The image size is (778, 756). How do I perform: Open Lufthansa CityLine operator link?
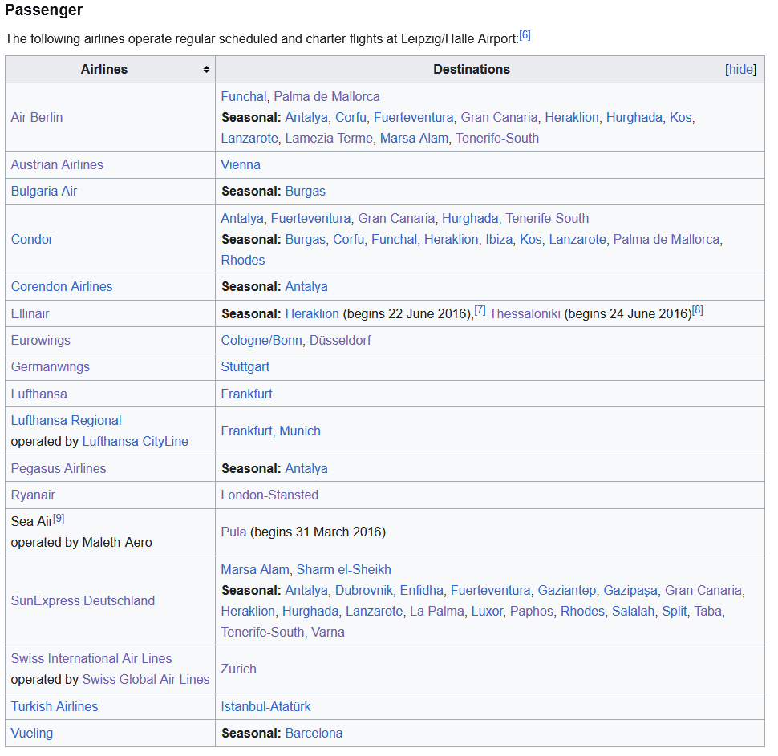(135, 441)
